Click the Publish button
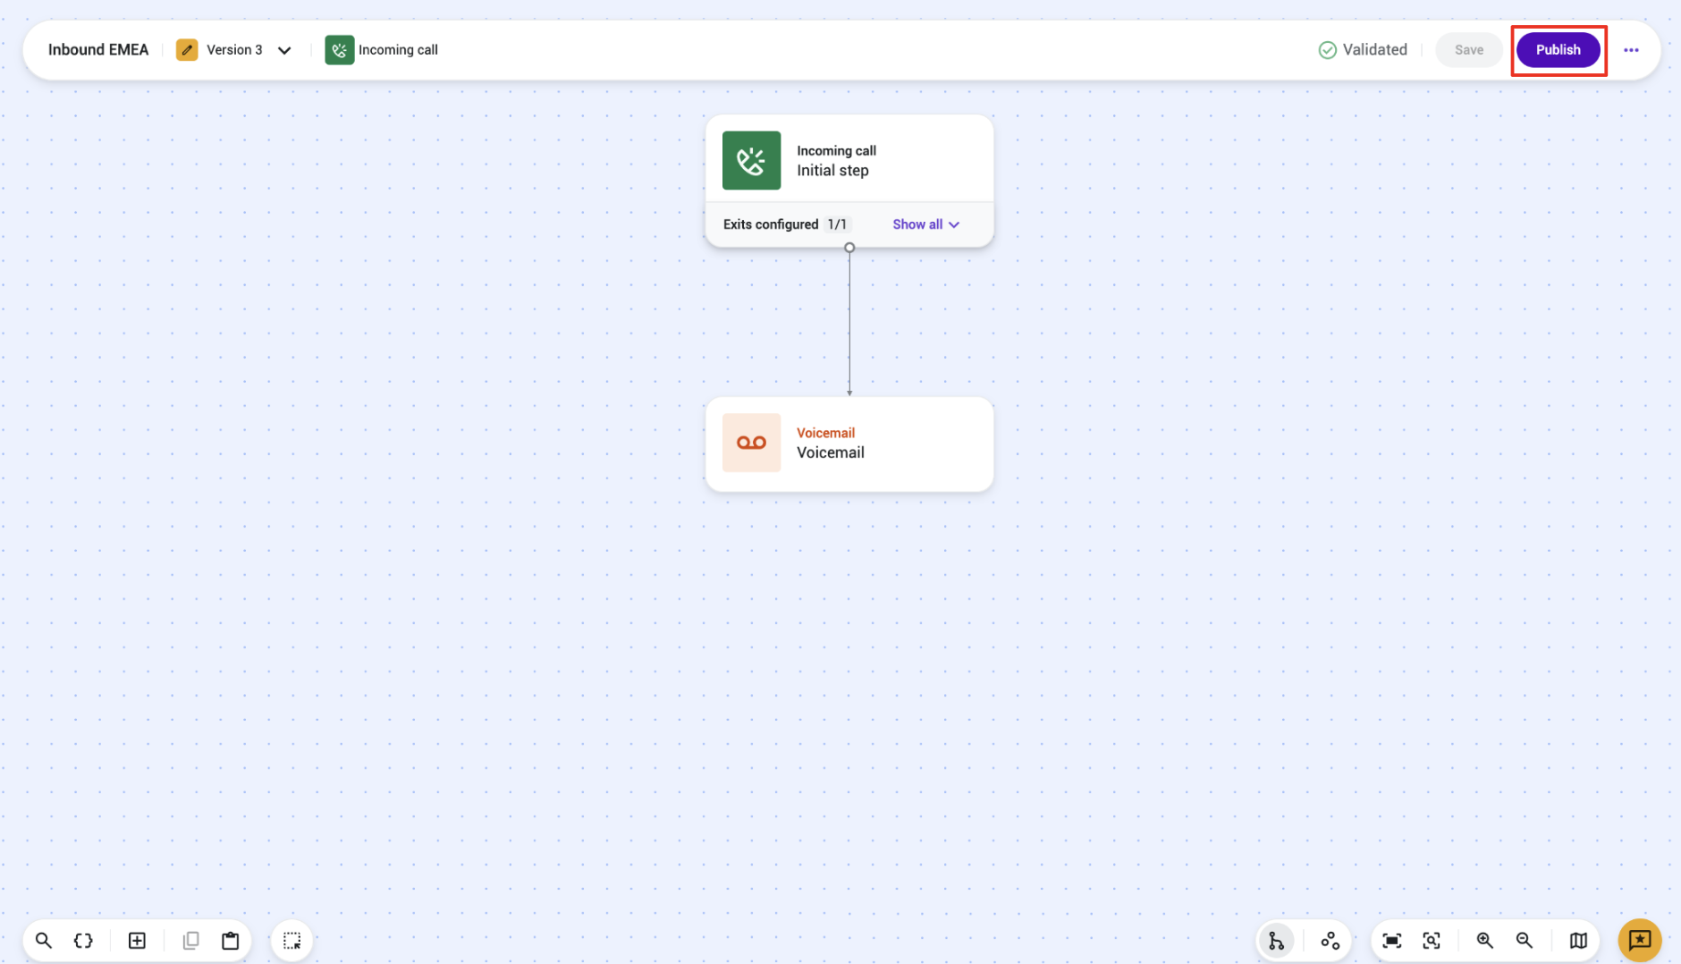This screenshot has height=964, width=1681. tap(1558, 50)
